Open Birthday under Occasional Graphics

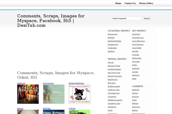111,38
